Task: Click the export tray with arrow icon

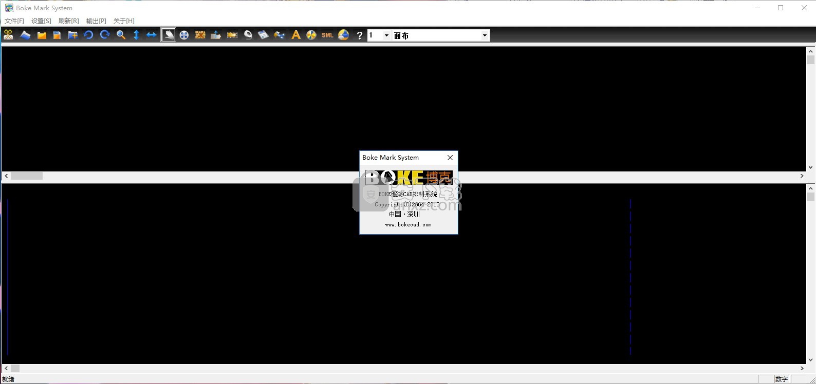Action: [x=216, y=35]
